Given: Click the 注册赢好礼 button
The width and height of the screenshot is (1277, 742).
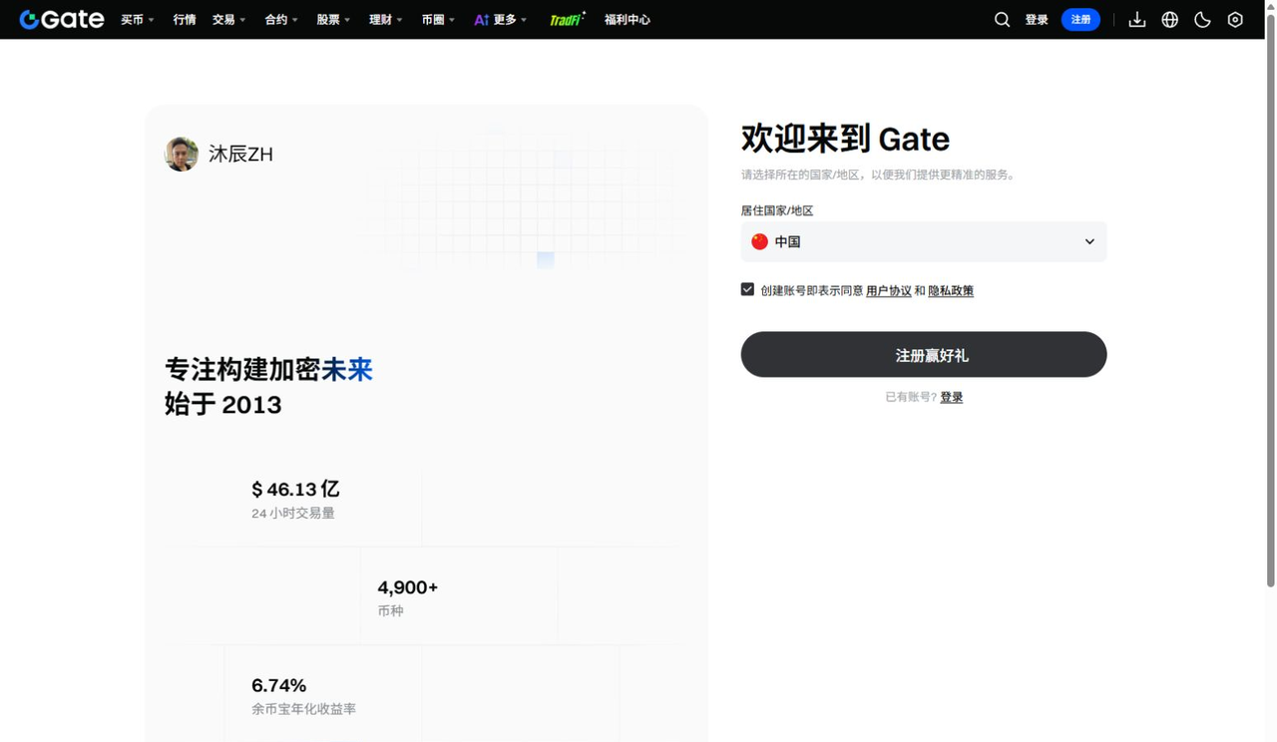Looking at the screenshot, I should tap(924, 355).
